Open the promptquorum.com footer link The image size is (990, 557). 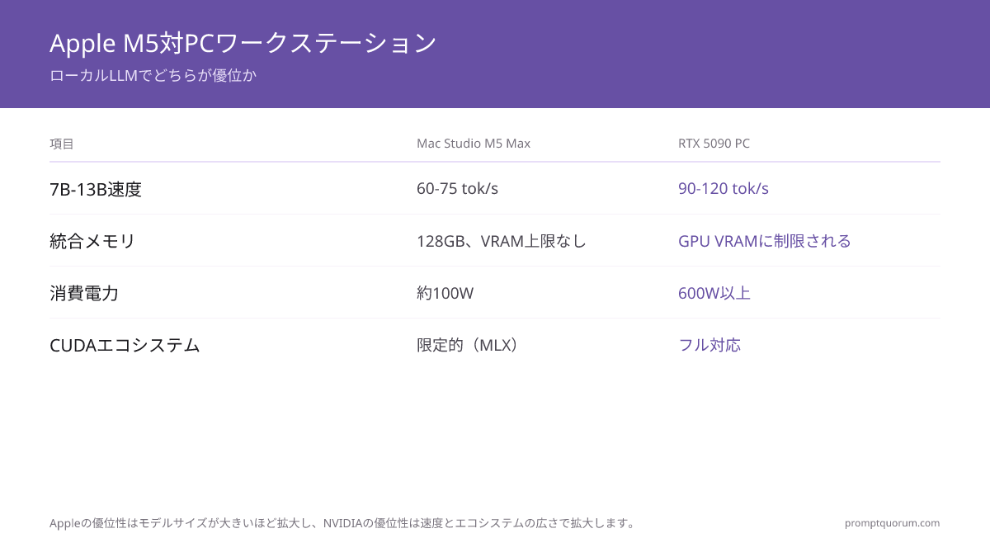pyautogui.click(x=893, y=522)
